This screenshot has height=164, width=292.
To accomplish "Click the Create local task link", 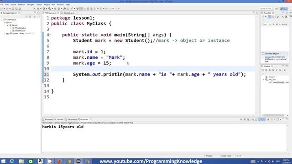I will tap(278, 59).
